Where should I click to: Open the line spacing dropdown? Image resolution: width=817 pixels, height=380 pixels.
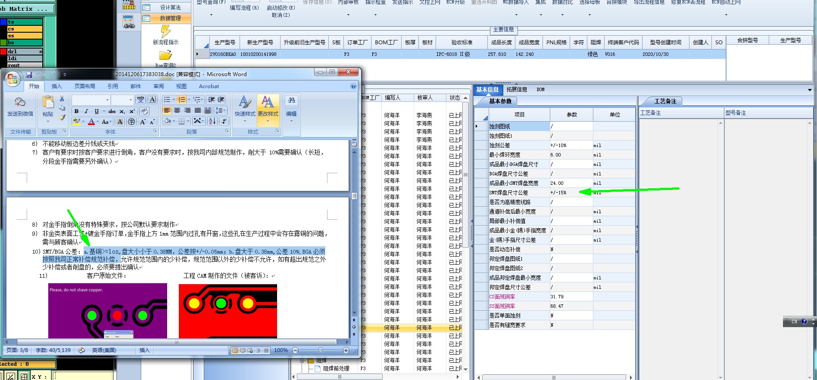click(x=221, y=110)
